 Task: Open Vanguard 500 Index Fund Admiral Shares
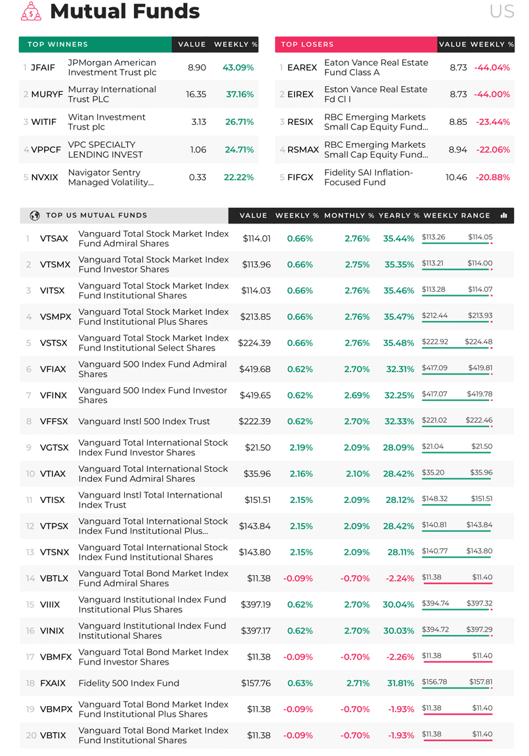[x=152, y=369]
